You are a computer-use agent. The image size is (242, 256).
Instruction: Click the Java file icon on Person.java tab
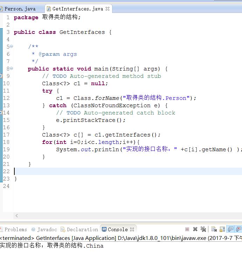pyautogui.click(x=1, y=9)
